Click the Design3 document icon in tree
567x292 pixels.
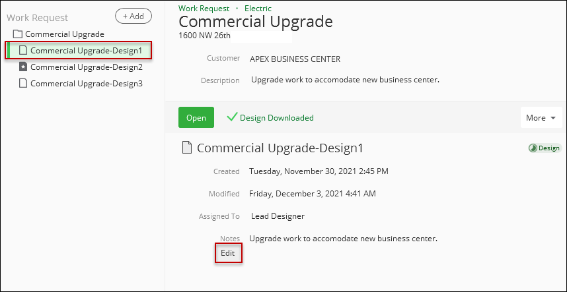(23, 83)
